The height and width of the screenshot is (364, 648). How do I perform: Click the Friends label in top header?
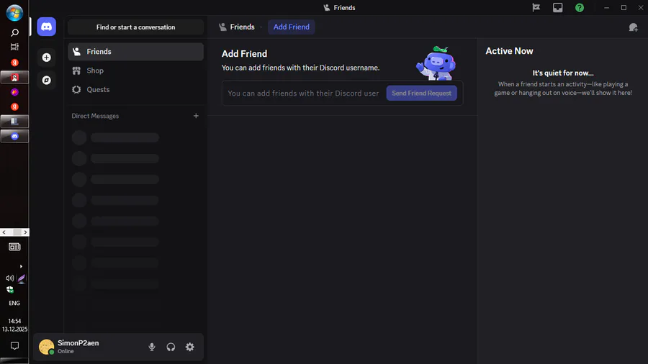point(242,27)
